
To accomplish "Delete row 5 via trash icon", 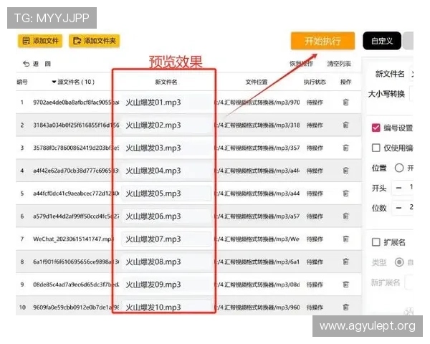I will [346, 193].
